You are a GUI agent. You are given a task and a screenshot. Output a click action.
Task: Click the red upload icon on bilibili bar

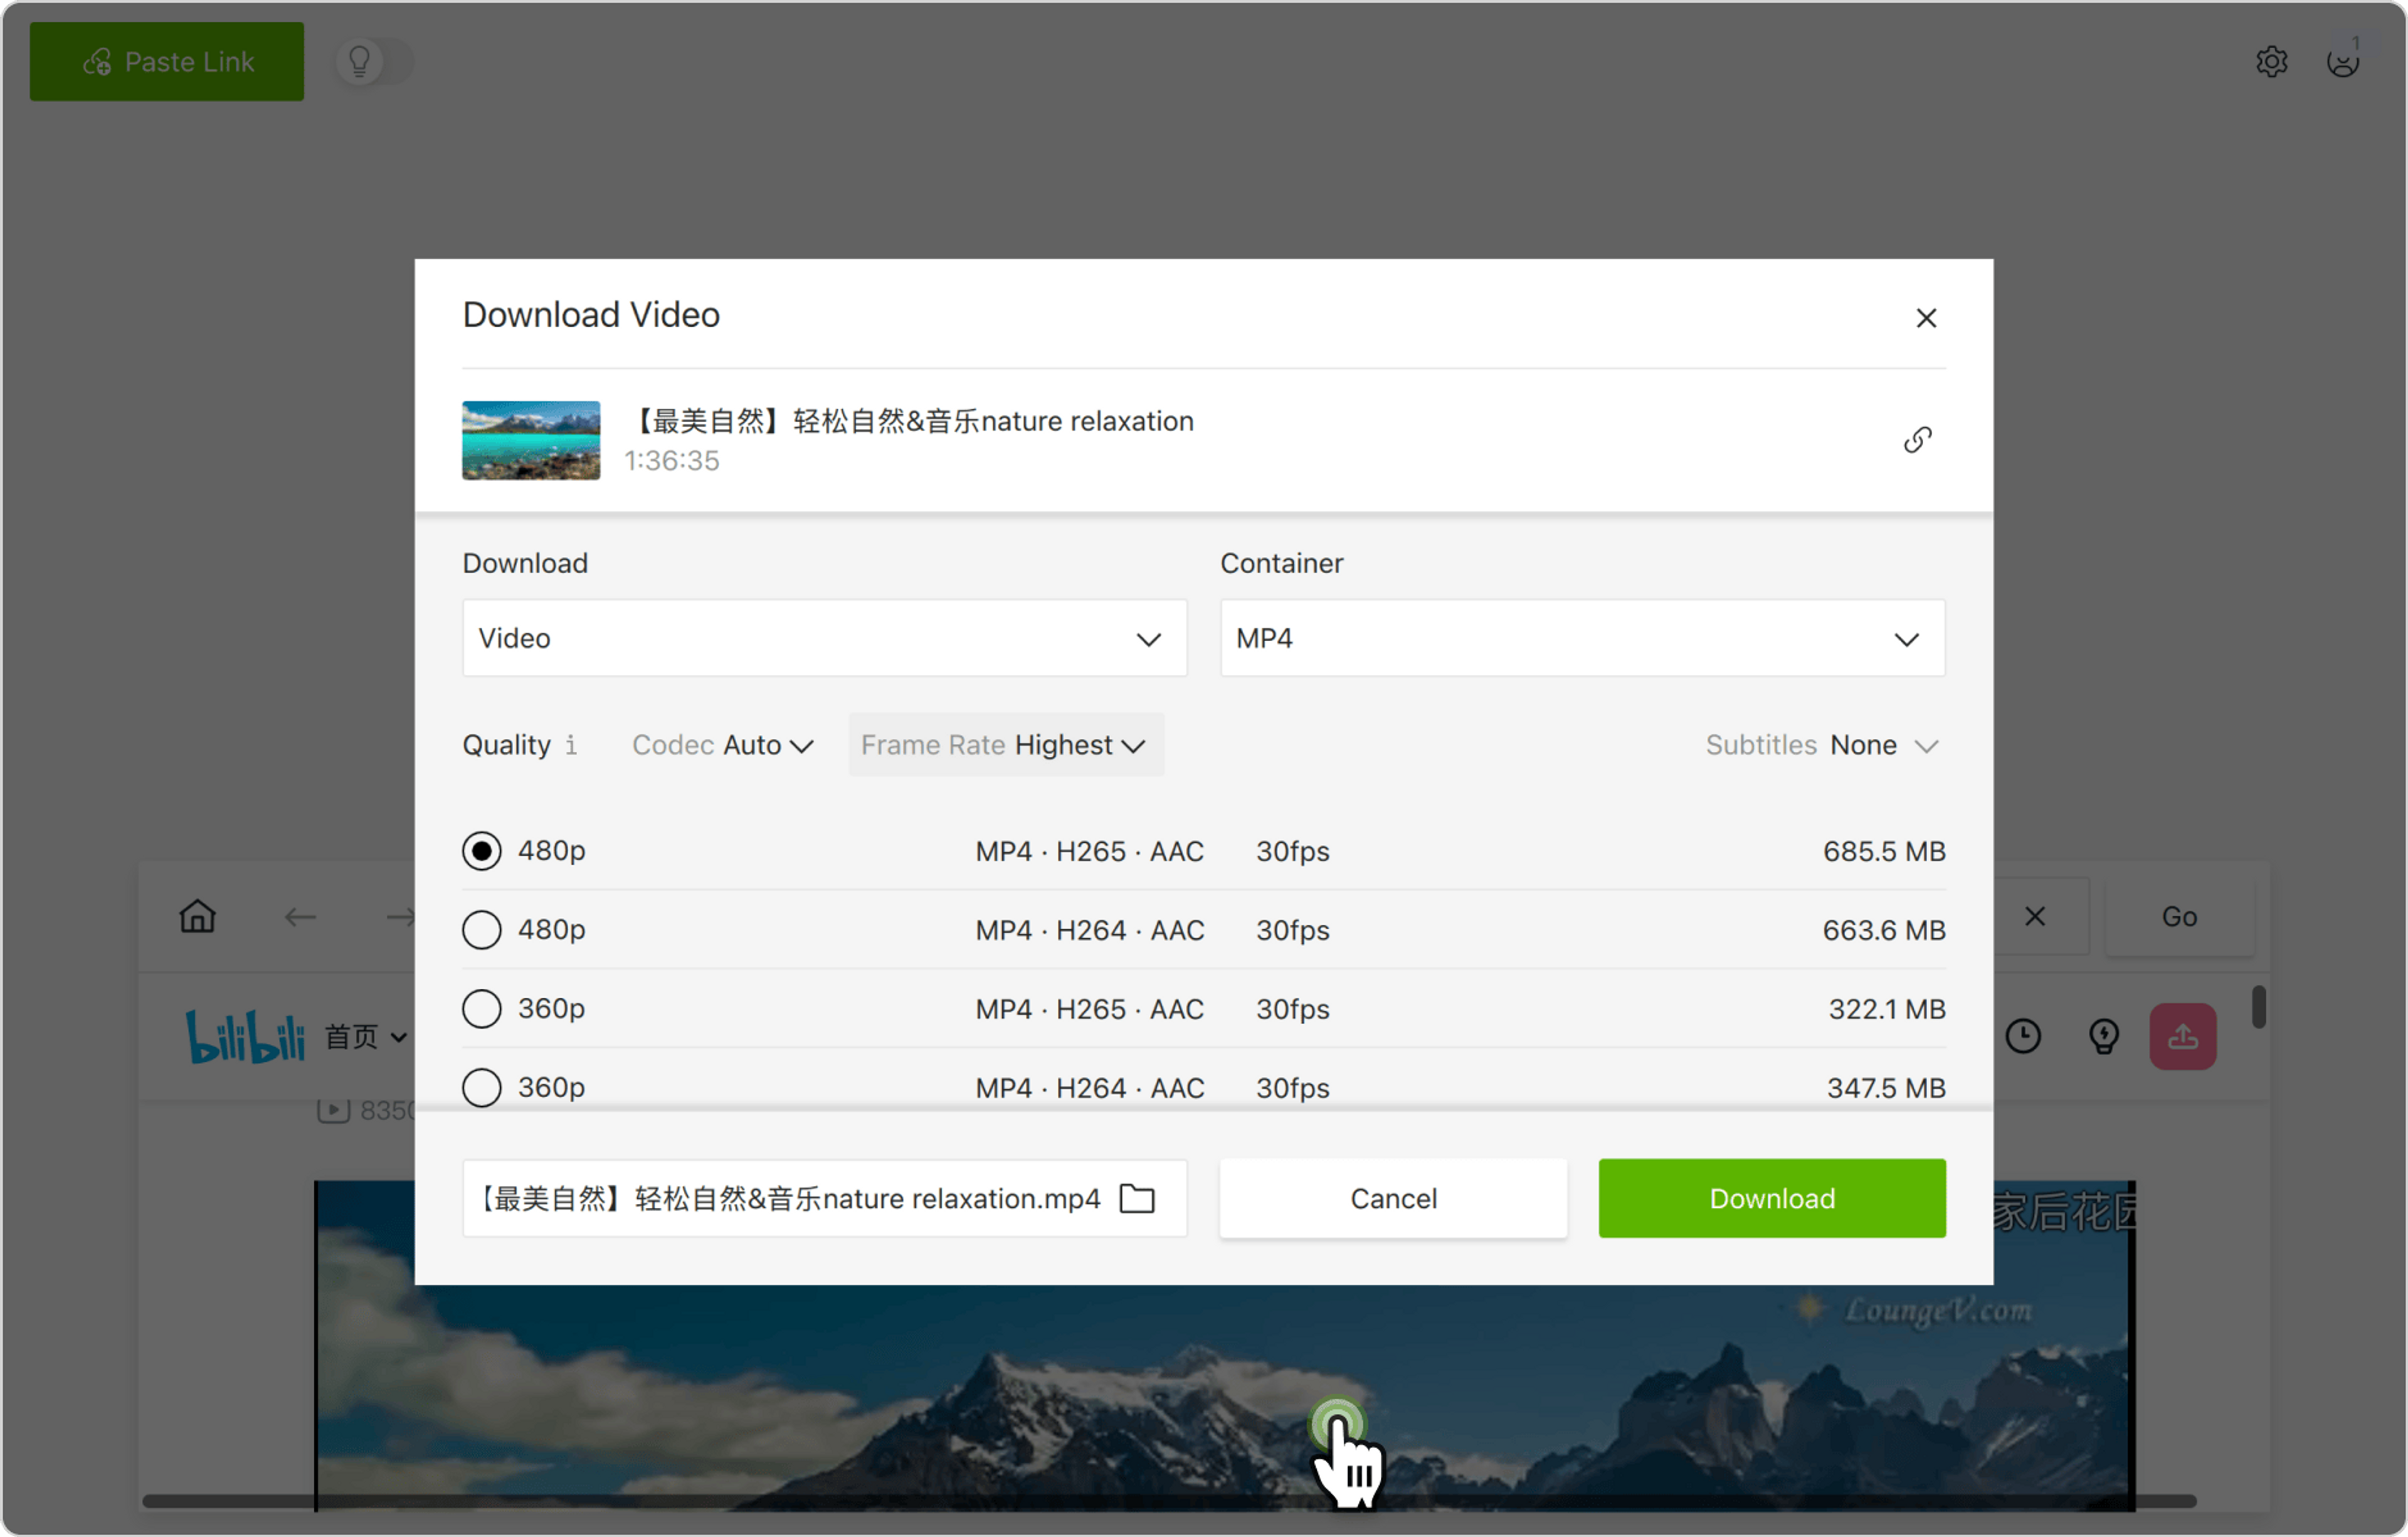tap(2182, 1036)
